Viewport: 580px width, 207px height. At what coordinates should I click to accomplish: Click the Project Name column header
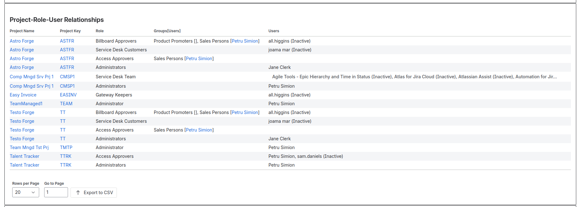point(22,31)
